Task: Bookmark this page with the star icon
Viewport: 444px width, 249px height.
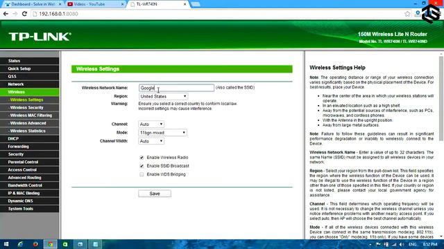Action: (x=407, y=14)
